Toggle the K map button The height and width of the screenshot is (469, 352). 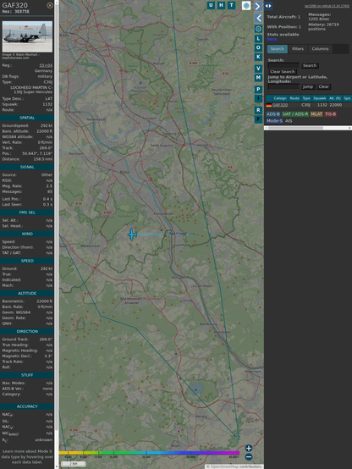click(258, 57)
